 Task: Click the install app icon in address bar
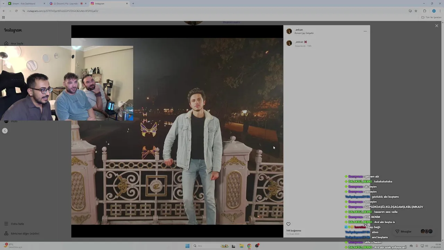(410, 11)
